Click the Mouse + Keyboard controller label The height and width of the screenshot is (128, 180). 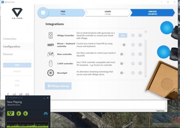click(66, 45)
